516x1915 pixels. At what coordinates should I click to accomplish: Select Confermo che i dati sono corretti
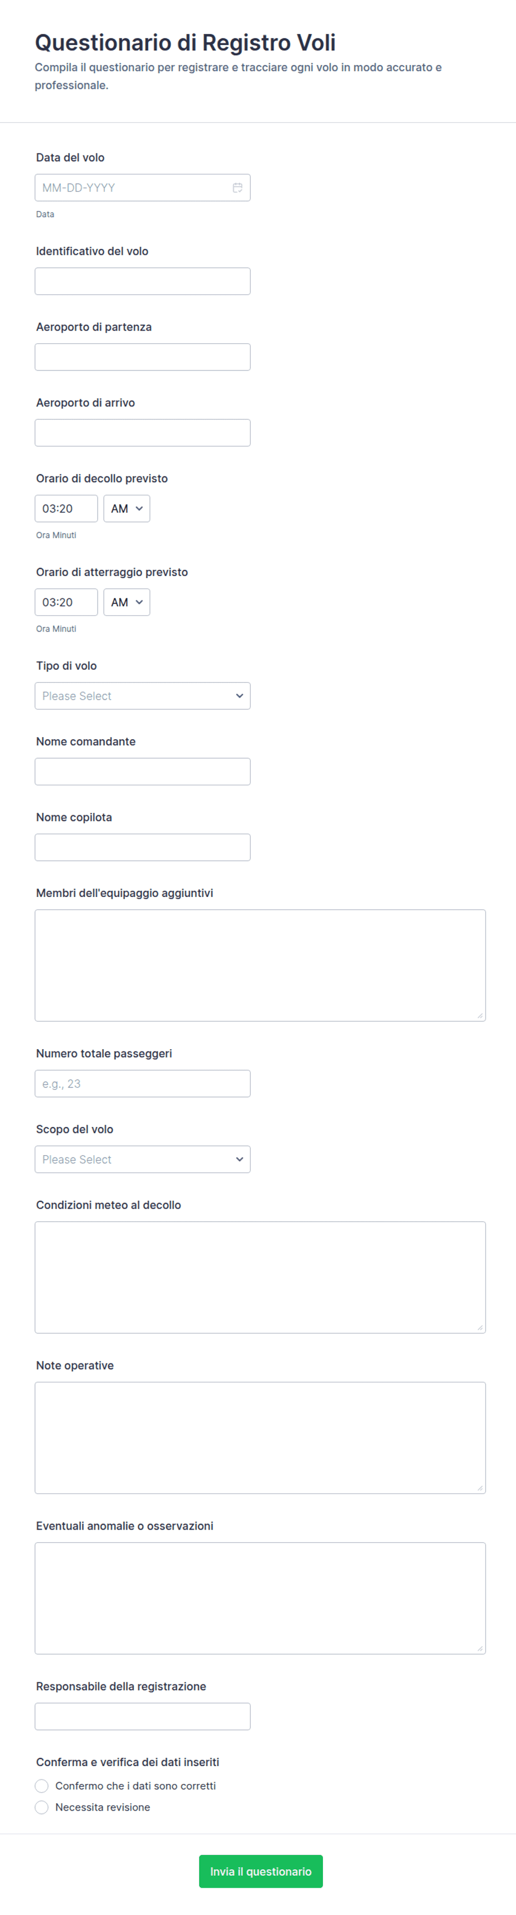42,1786
